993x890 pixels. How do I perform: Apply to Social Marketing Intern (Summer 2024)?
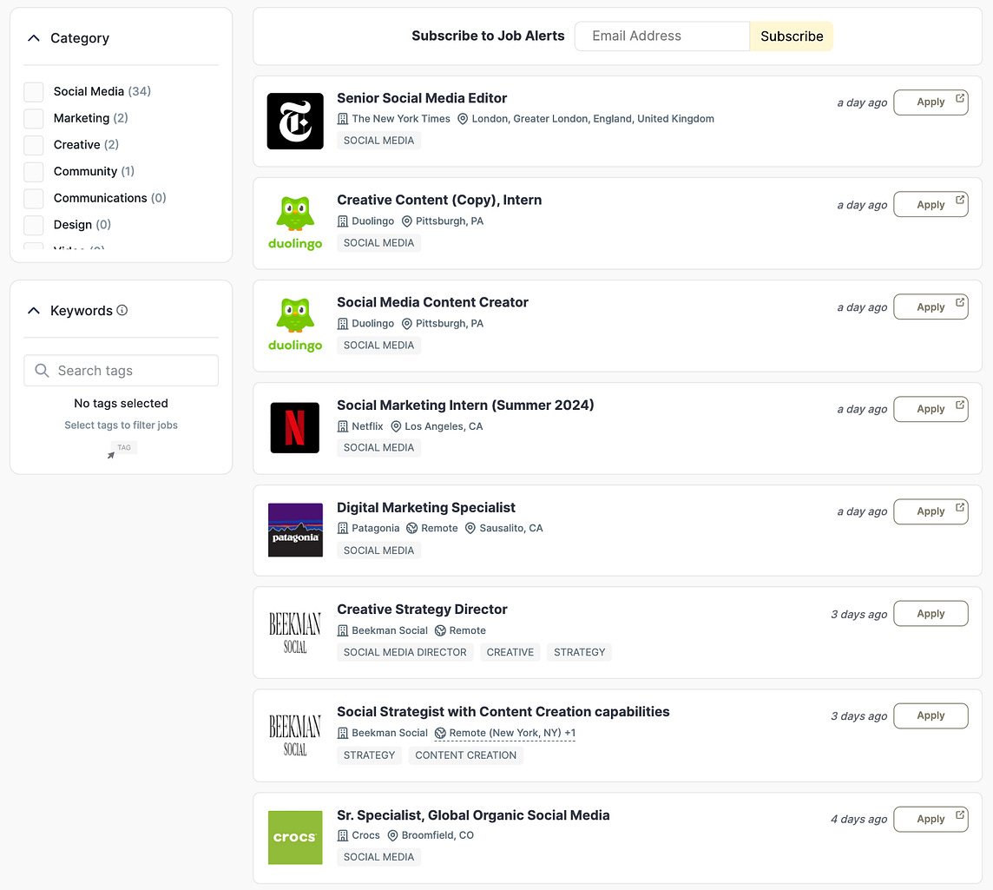pos(931,409)
